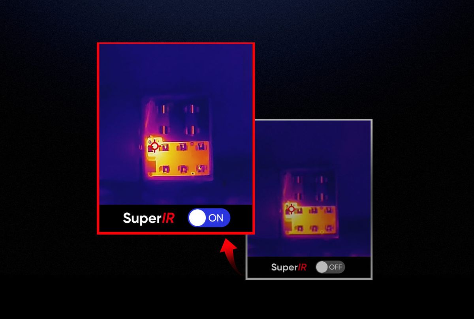Click the white knob of the ON toggle
474x319 pixels.
(x=197, y=218)
